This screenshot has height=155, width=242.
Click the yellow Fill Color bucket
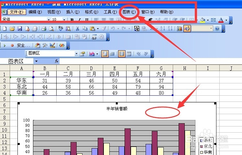[203, 20]
